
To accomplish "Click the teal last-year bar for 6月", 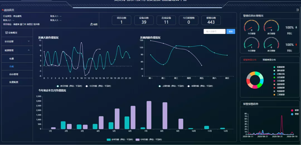I will click(x=127, y=123).
